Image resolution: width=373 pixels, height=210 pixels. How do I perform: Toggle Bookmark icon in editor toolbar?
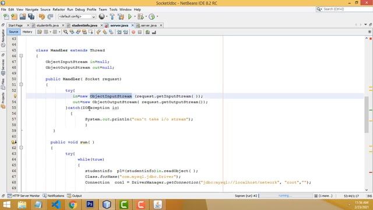coord(111,32)
